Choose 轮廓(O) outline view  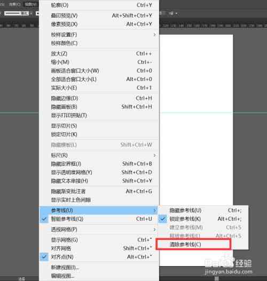click(x=99, y=5)
